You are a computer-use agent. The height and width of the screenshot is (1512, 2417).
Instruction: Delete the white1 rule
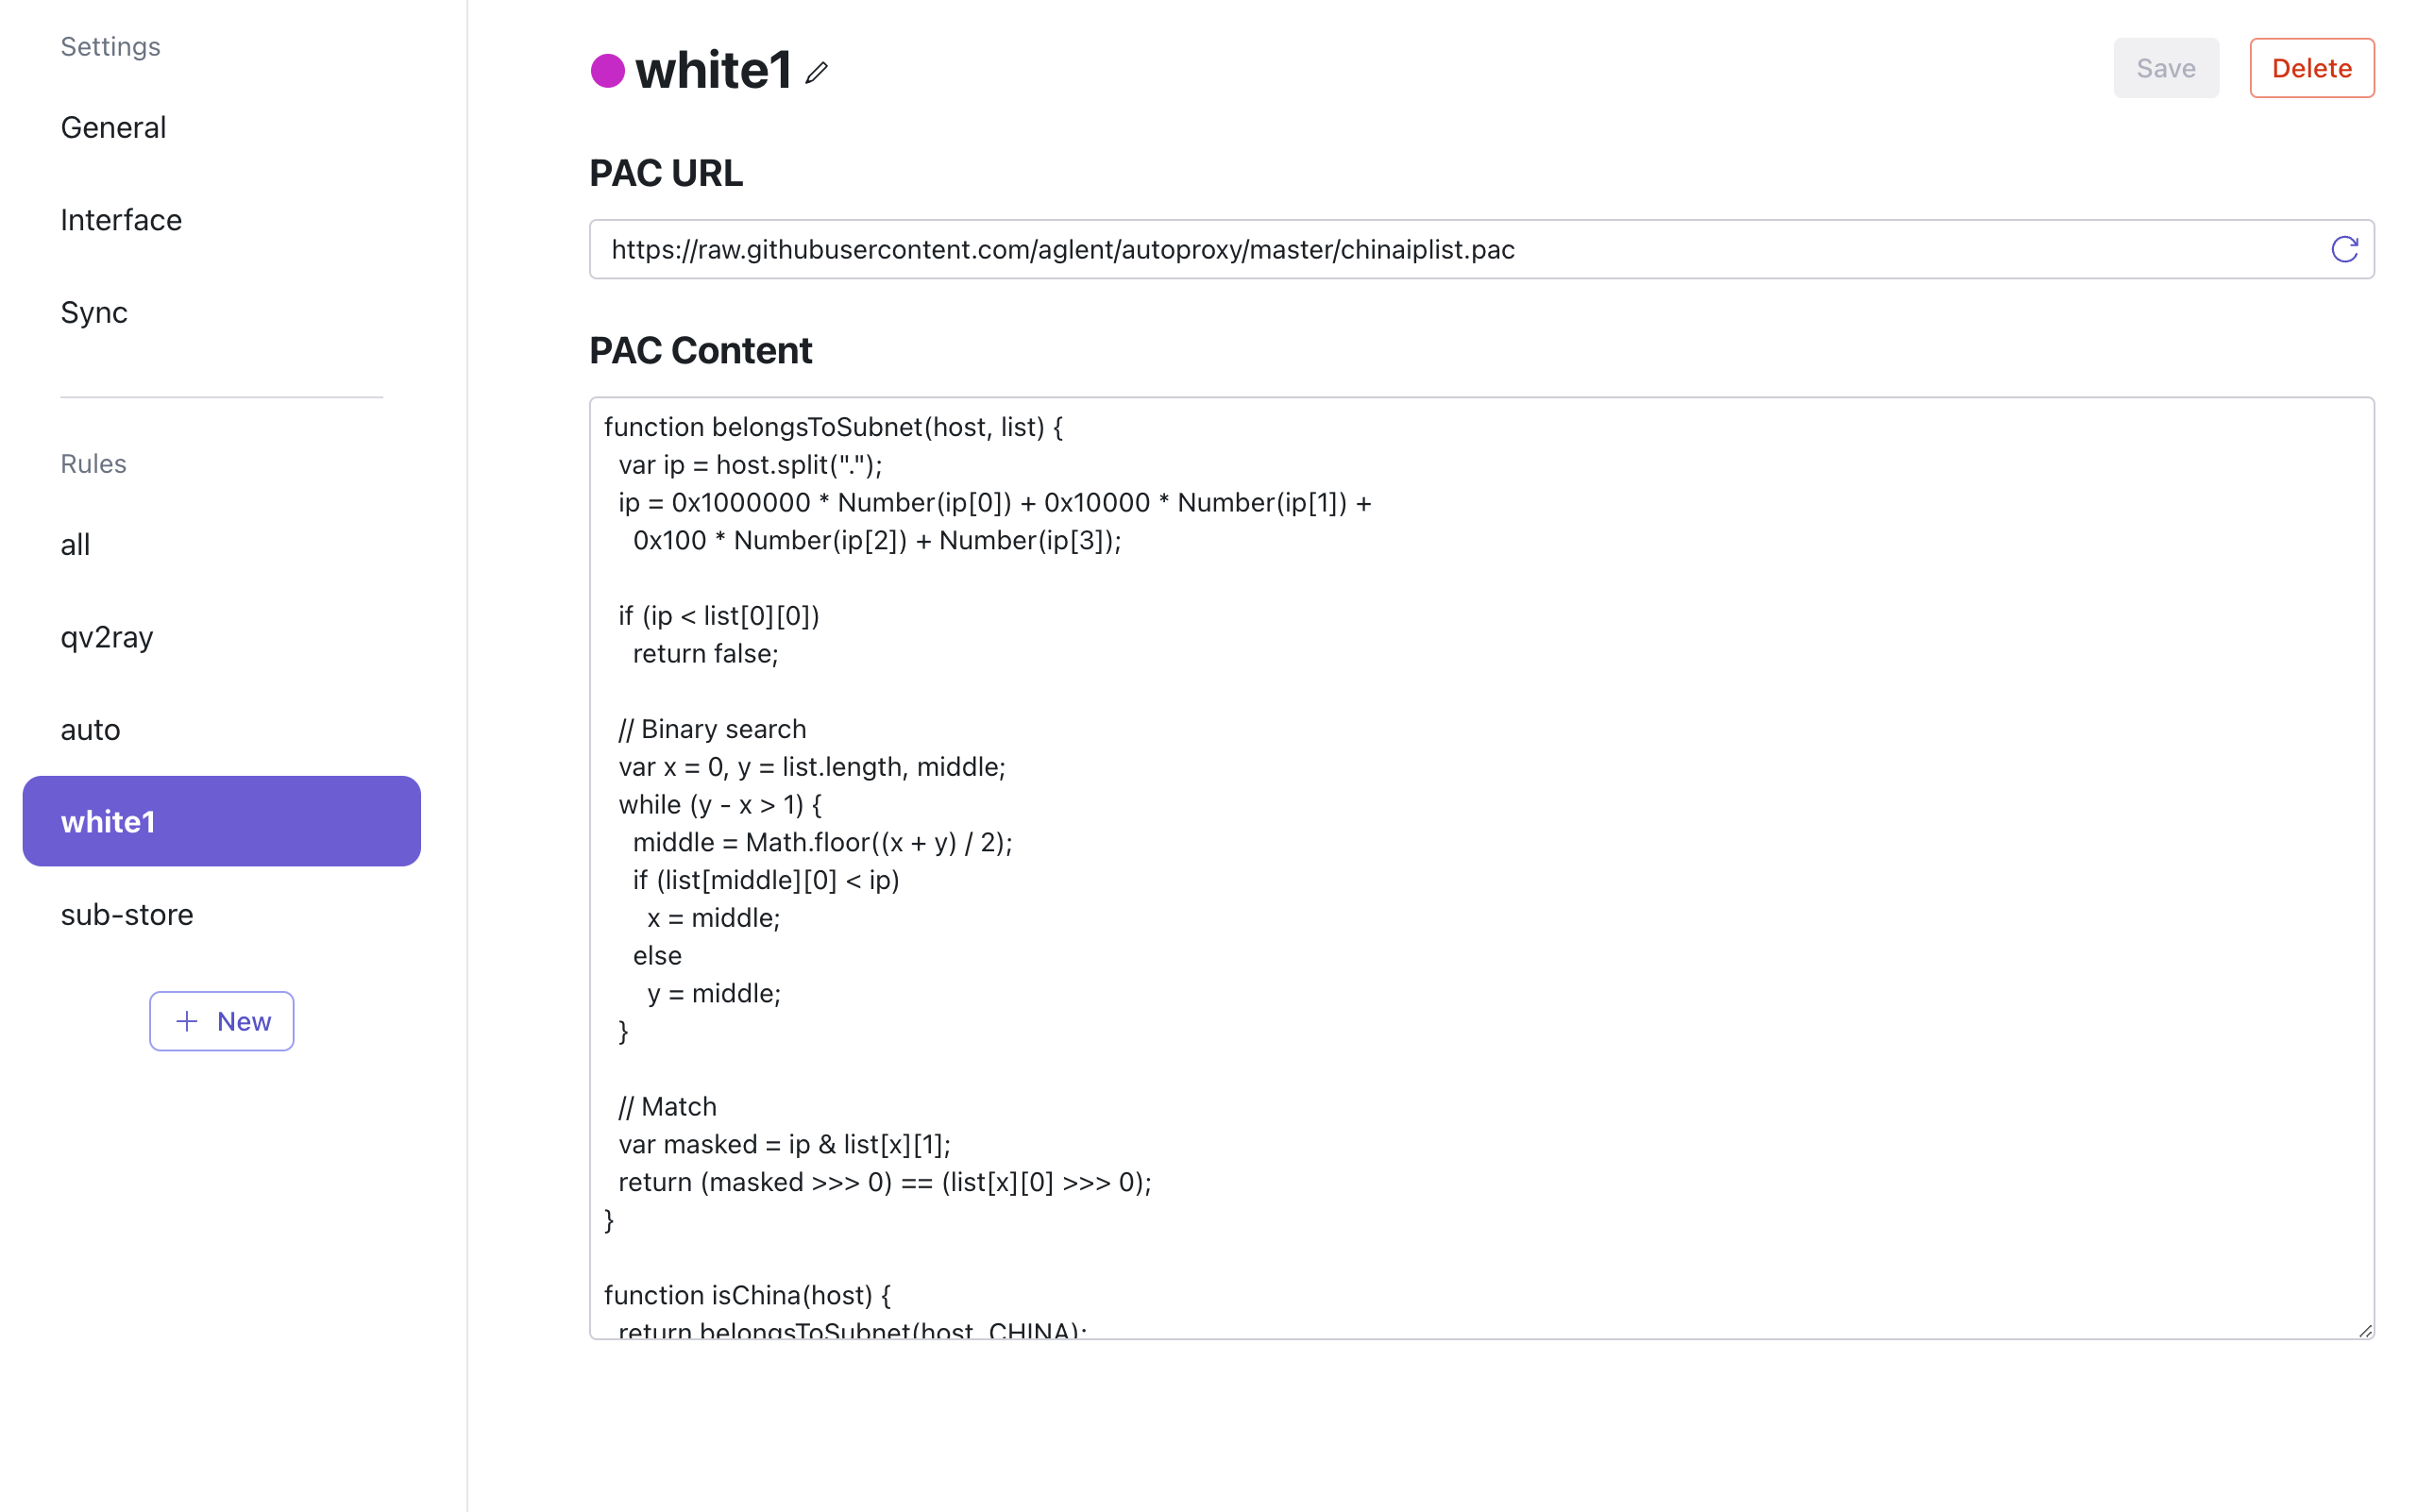[x=2312, y=67]
